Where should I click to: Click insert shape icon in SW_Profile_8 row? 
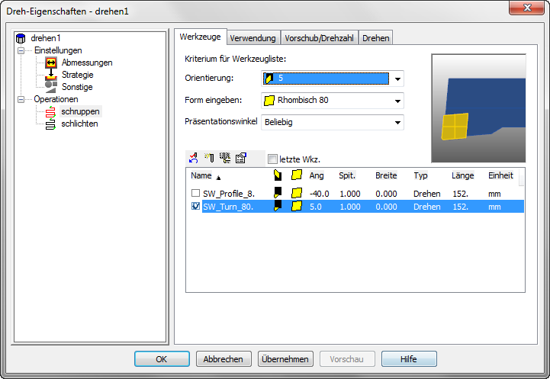coord(297,193)
